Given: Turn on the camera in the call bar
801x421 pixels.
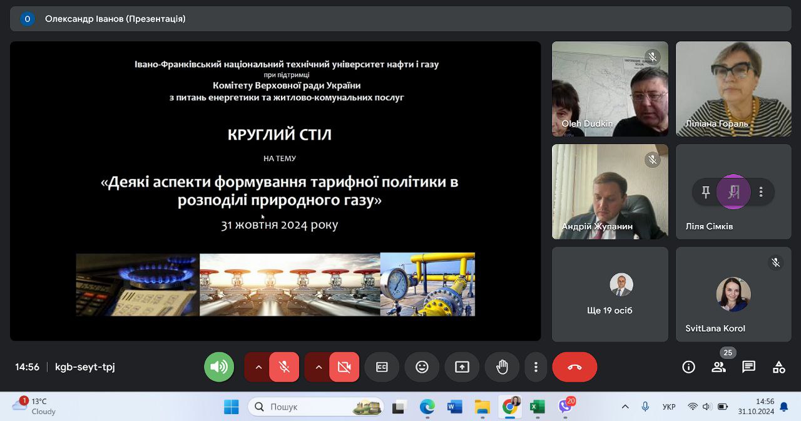Looking at the screenshot, I should tap(344, 367).
